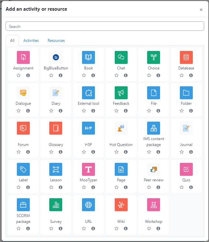
Task: Select the Choice activity icon
Action: click(x=154, y=57)
